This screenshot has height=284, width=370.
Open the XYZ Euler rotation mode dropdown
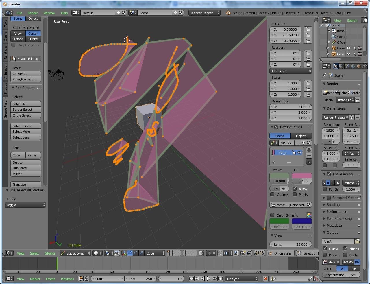[290, 71]
